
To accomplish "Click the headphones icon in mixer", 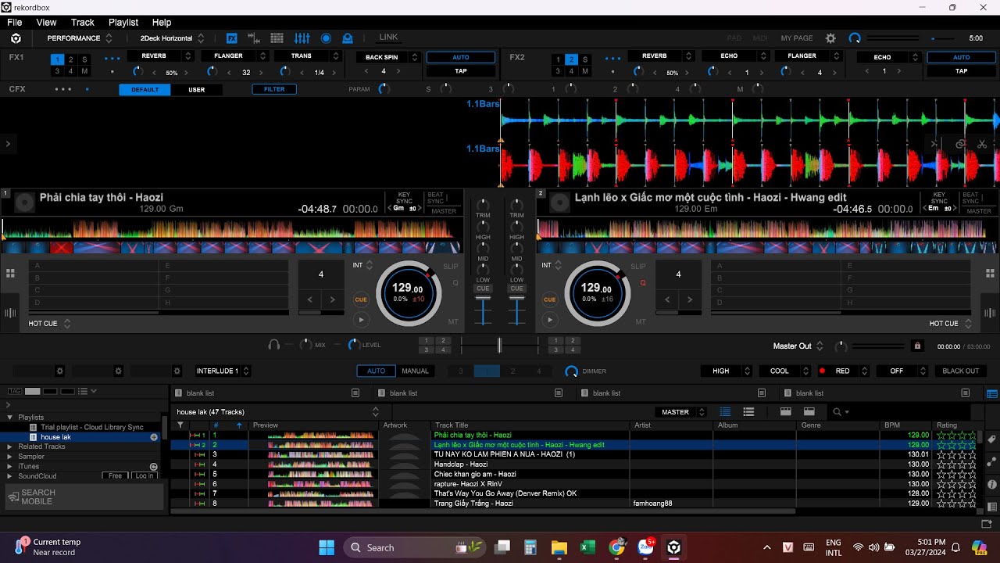I will point(274,344).
